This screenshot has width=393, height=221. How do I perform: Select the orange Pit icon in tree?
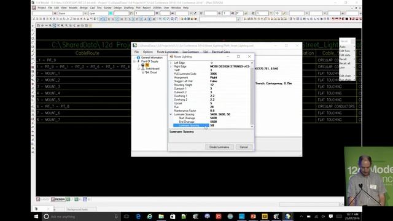click(147, 65)
